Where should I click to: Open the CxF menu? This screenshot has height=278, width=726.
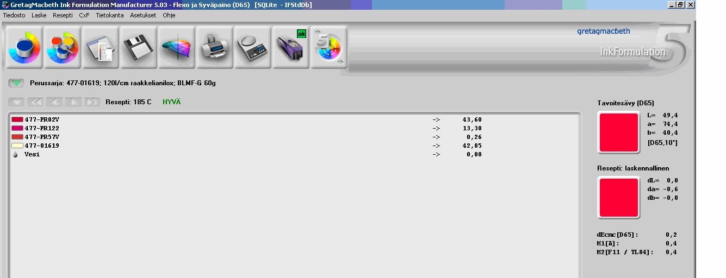pyautogui.click(x=84, y=15)
